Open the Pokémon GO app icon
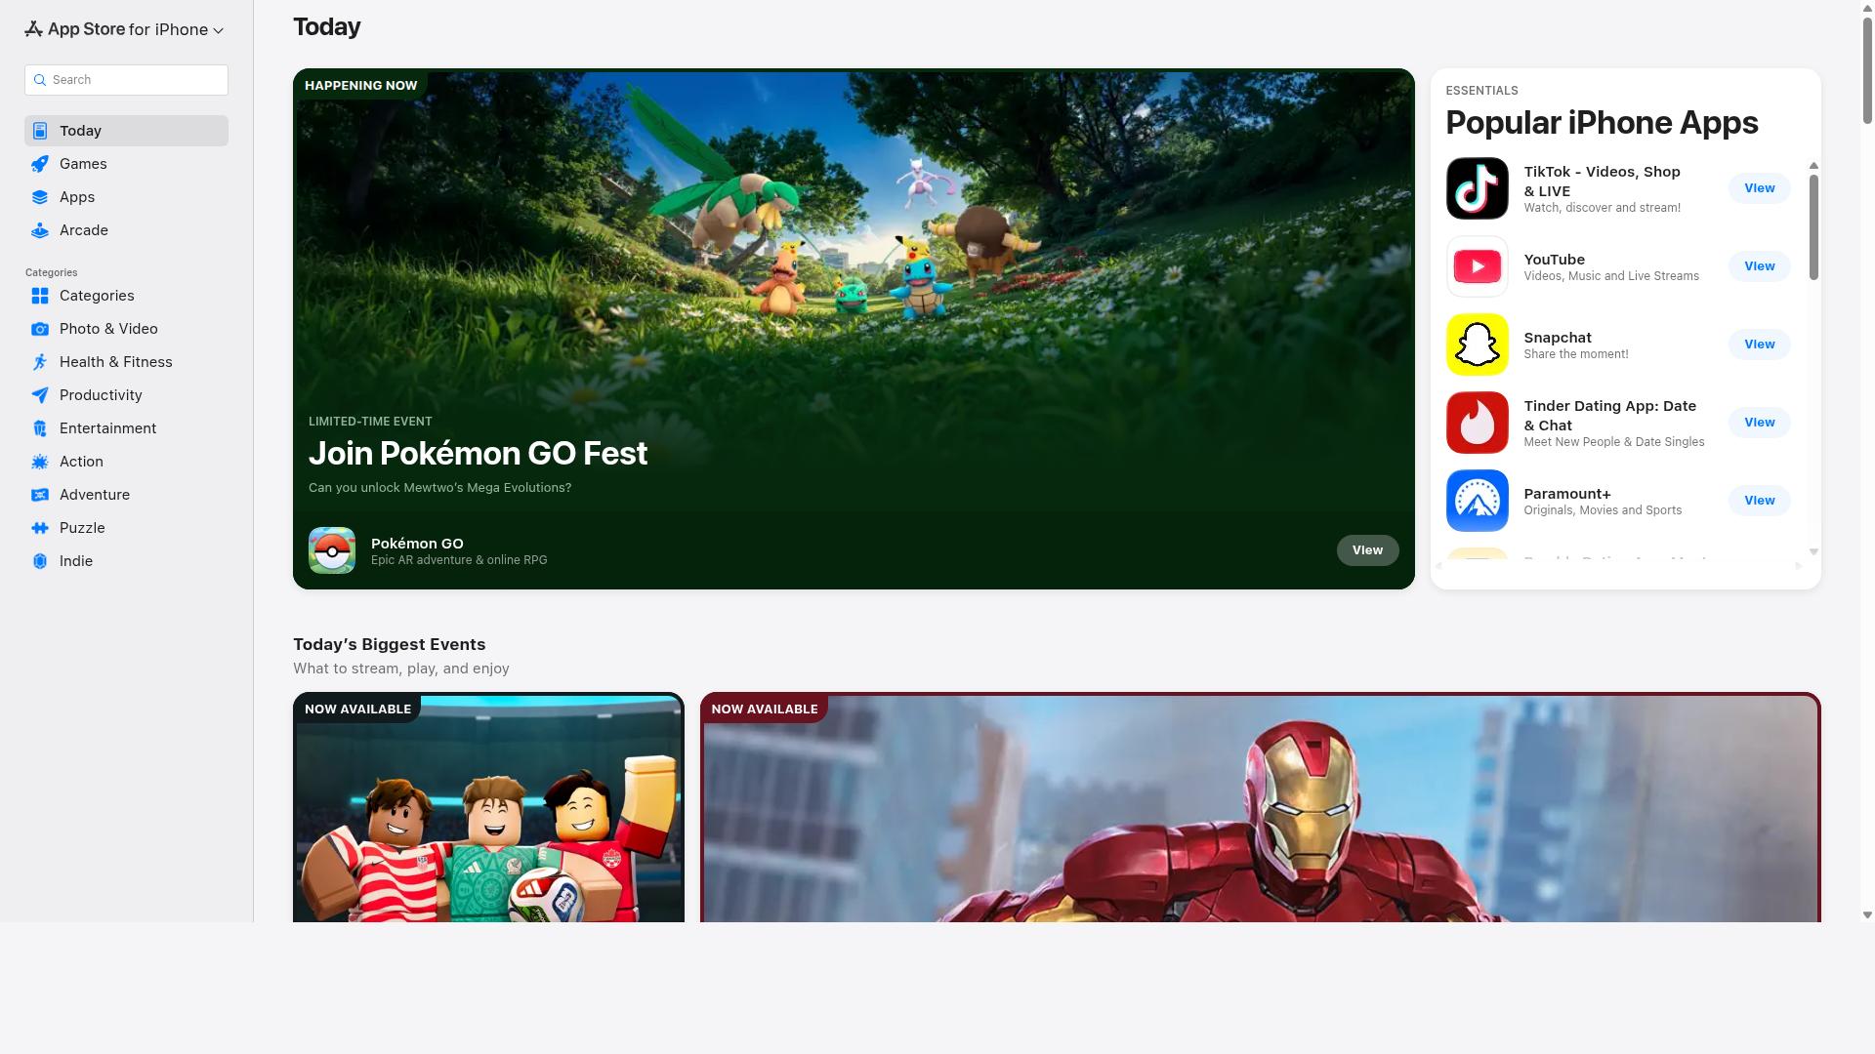This screenshot has height=1054, width=1875. [332, 550]
